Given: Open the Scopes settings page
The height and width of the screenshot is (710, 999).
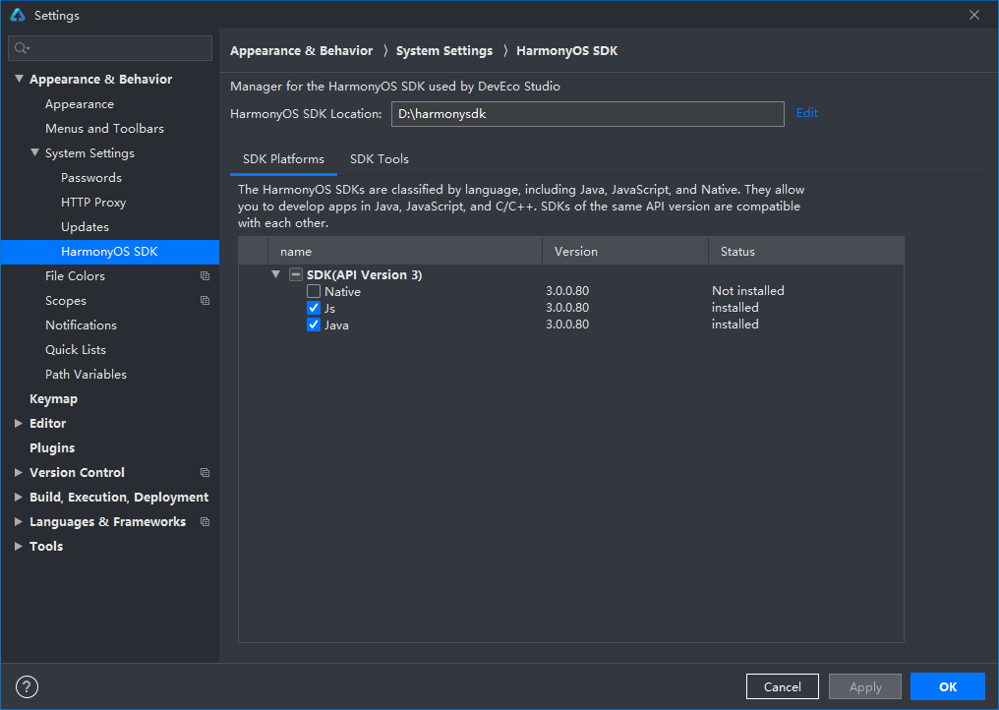Looking at the screenshot, I should (66, 300).
